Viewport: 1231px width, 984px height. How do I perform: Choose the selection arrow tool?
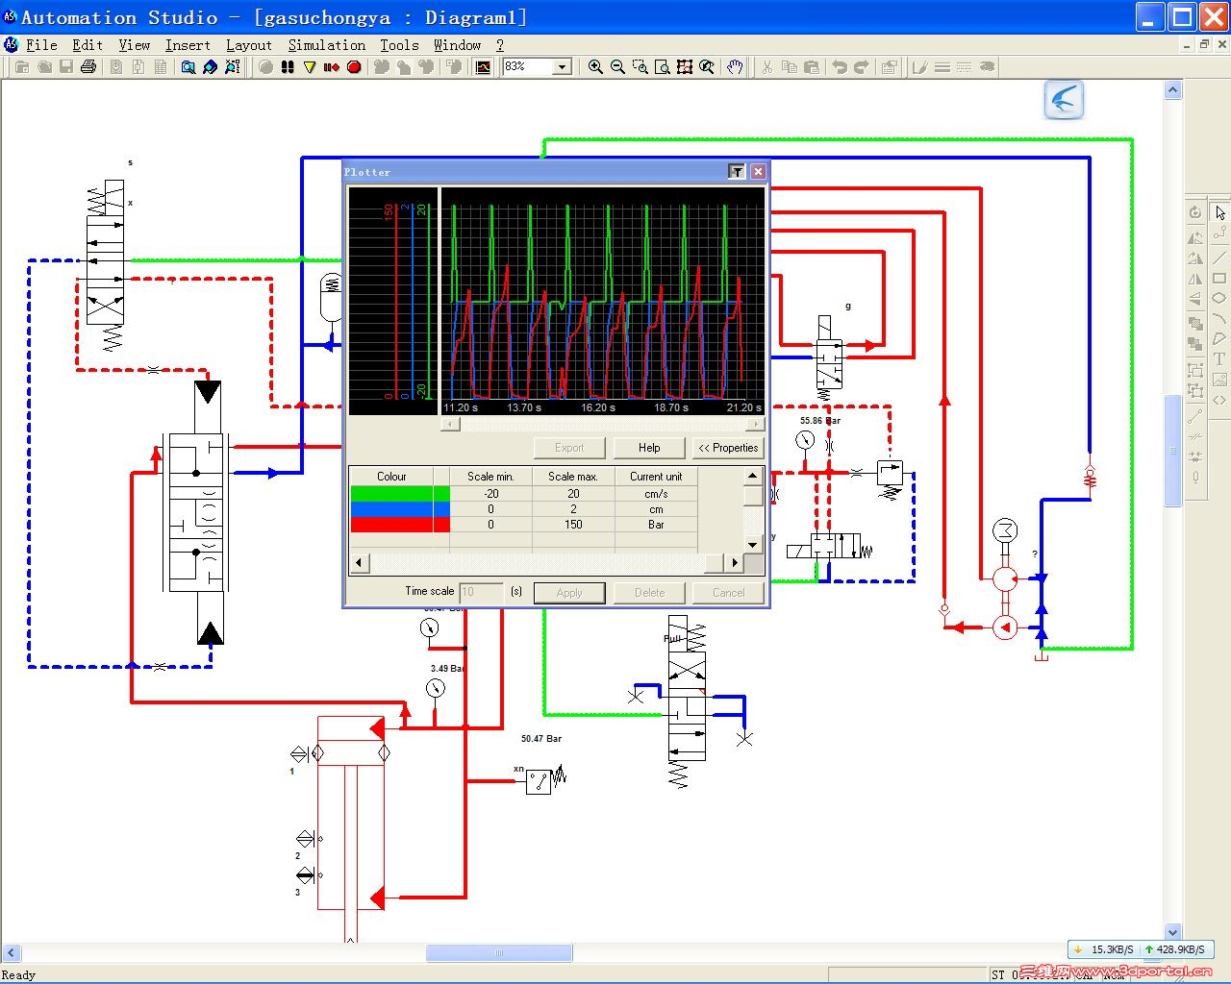point(1219,212)
